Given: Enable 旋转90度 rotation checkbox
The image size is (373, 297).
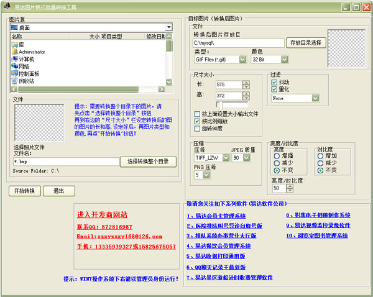Looking at the screenshot, I should (x=197, y=129).
